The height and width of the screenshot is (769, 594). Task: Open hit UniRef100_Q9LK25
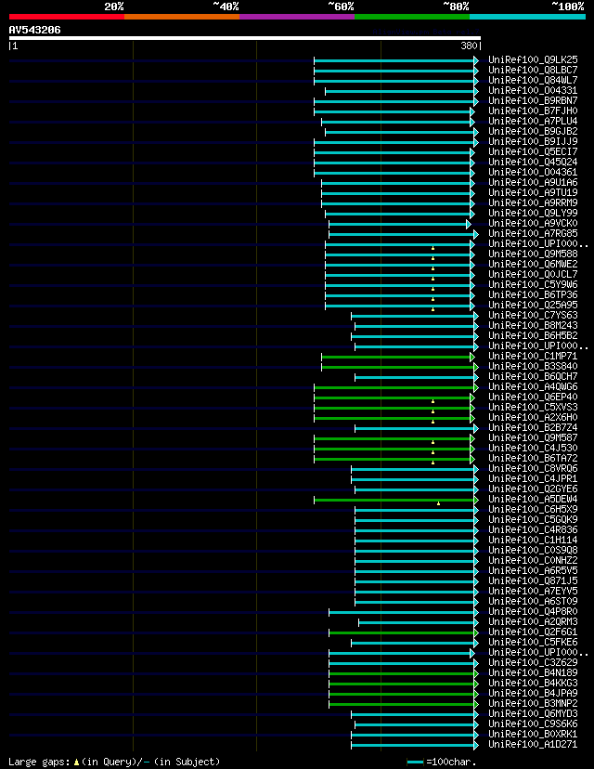tap(533, 59)
